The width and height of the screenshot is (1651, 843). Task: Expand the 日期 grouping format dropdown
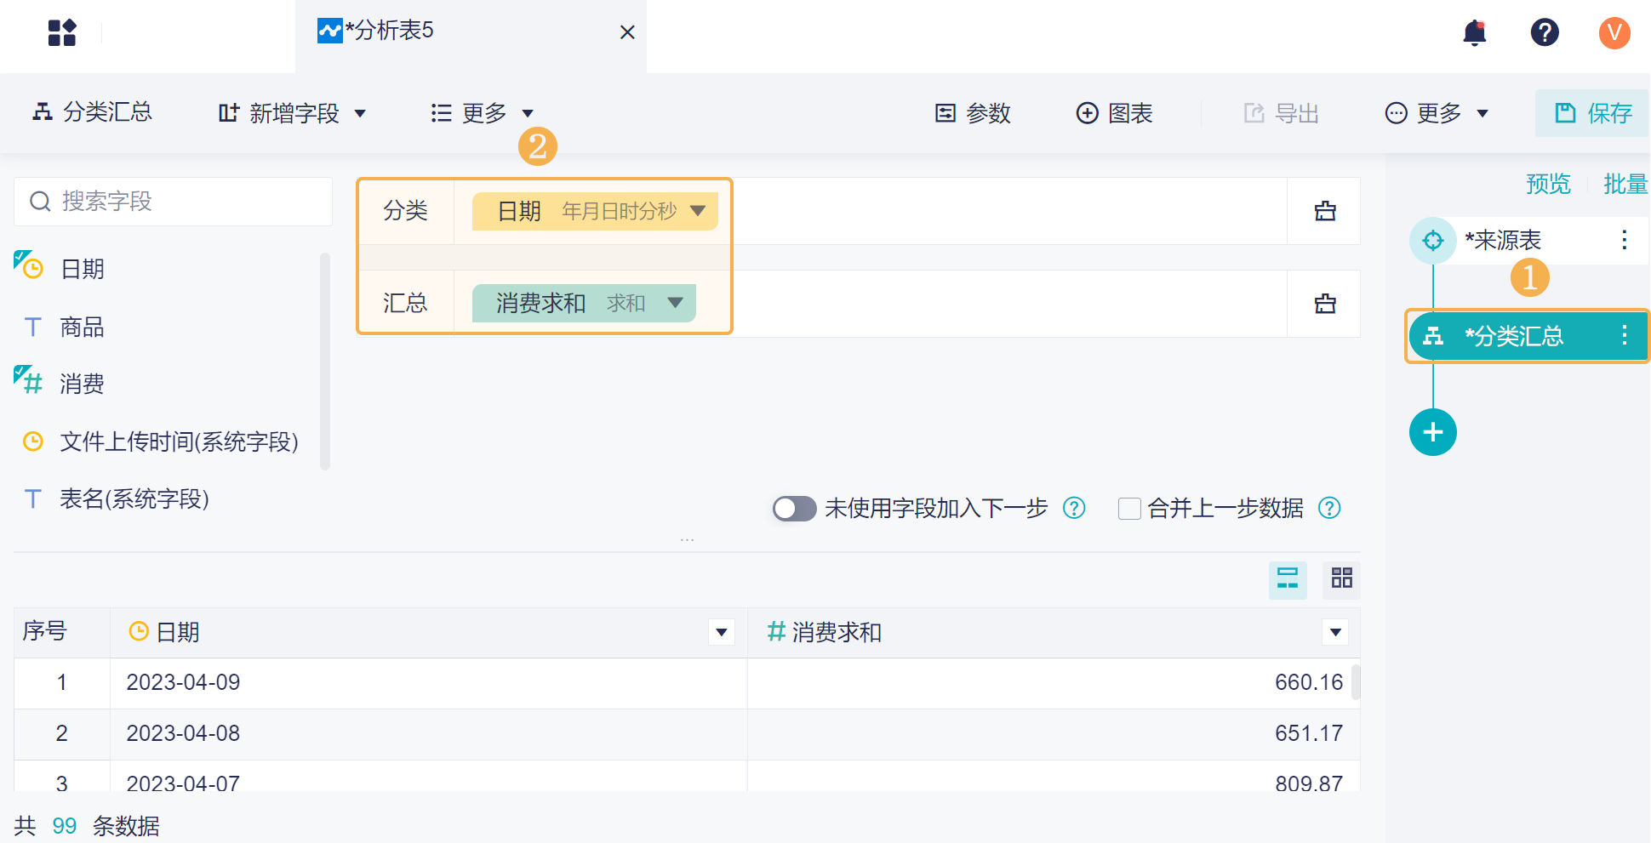698,211
